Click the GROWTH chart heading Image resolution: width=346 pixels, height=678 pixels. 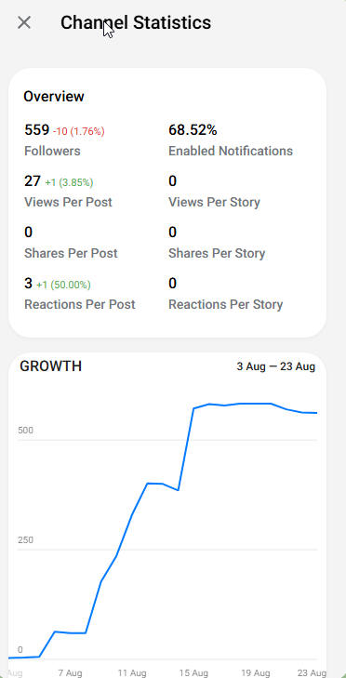[50, 366]
